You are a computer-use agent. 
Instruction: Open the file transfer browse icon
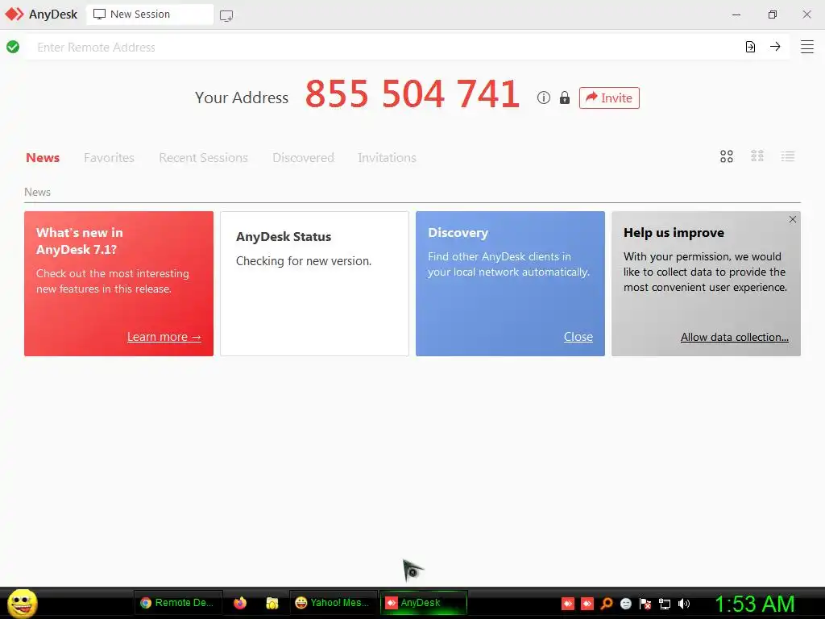coord(750,47)
